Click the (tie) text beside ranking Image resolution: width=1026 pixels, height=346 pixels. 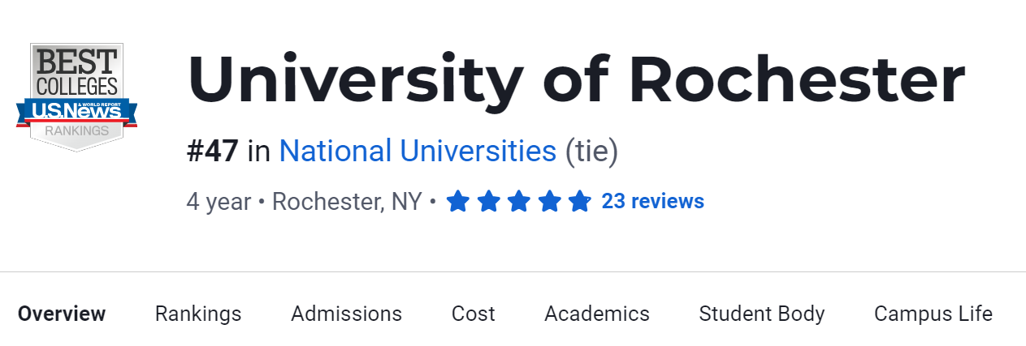coord(591,152)
